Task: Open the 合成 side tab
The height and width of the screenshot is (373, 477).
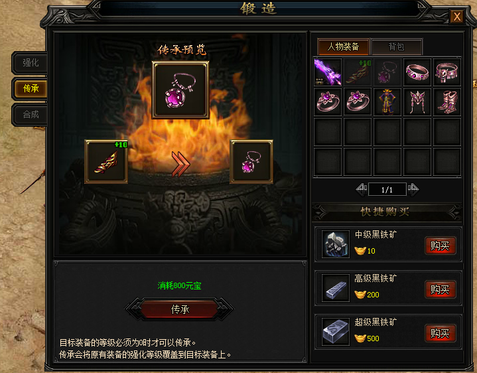Action: pyautogui.click(x=30, y=114)
